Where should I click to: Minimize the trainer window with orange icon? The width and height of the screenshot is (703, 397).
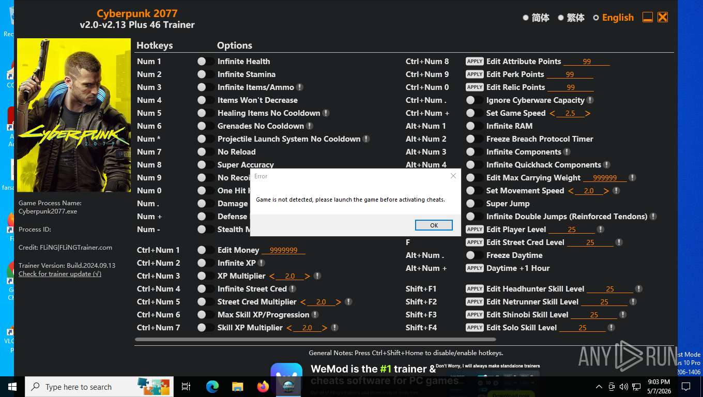(648, 17)
